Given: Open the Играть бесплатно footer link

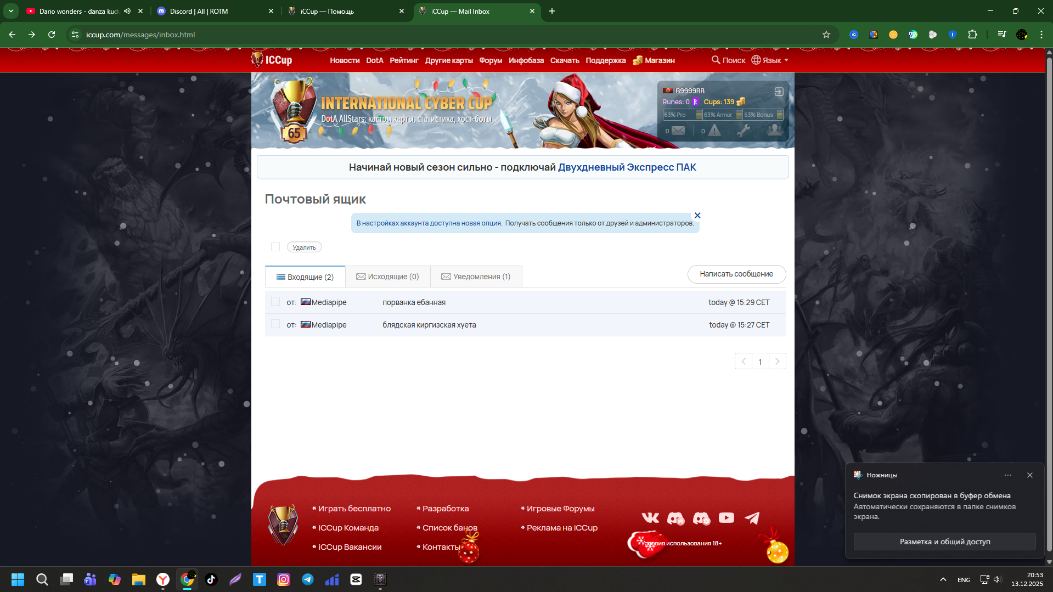Looking at the screenshot, I should point(354,509).
